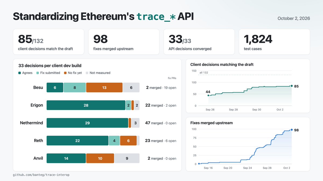Select the Besu Fix submitted segment showing 8
Image resolution: width=323 pixels, height=181 pixels.
pyautogui.click(x=75, y=87)
